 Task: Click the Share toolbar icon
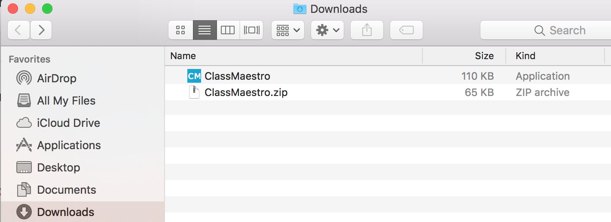[367, 30]
